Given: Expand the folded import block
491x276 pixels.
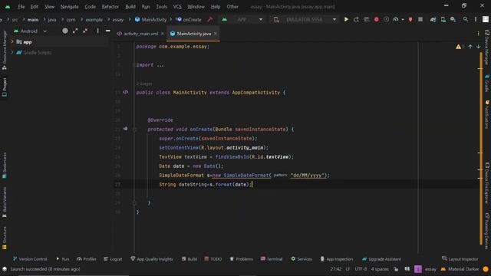Looking at the screenshot, I should [134, 64].
